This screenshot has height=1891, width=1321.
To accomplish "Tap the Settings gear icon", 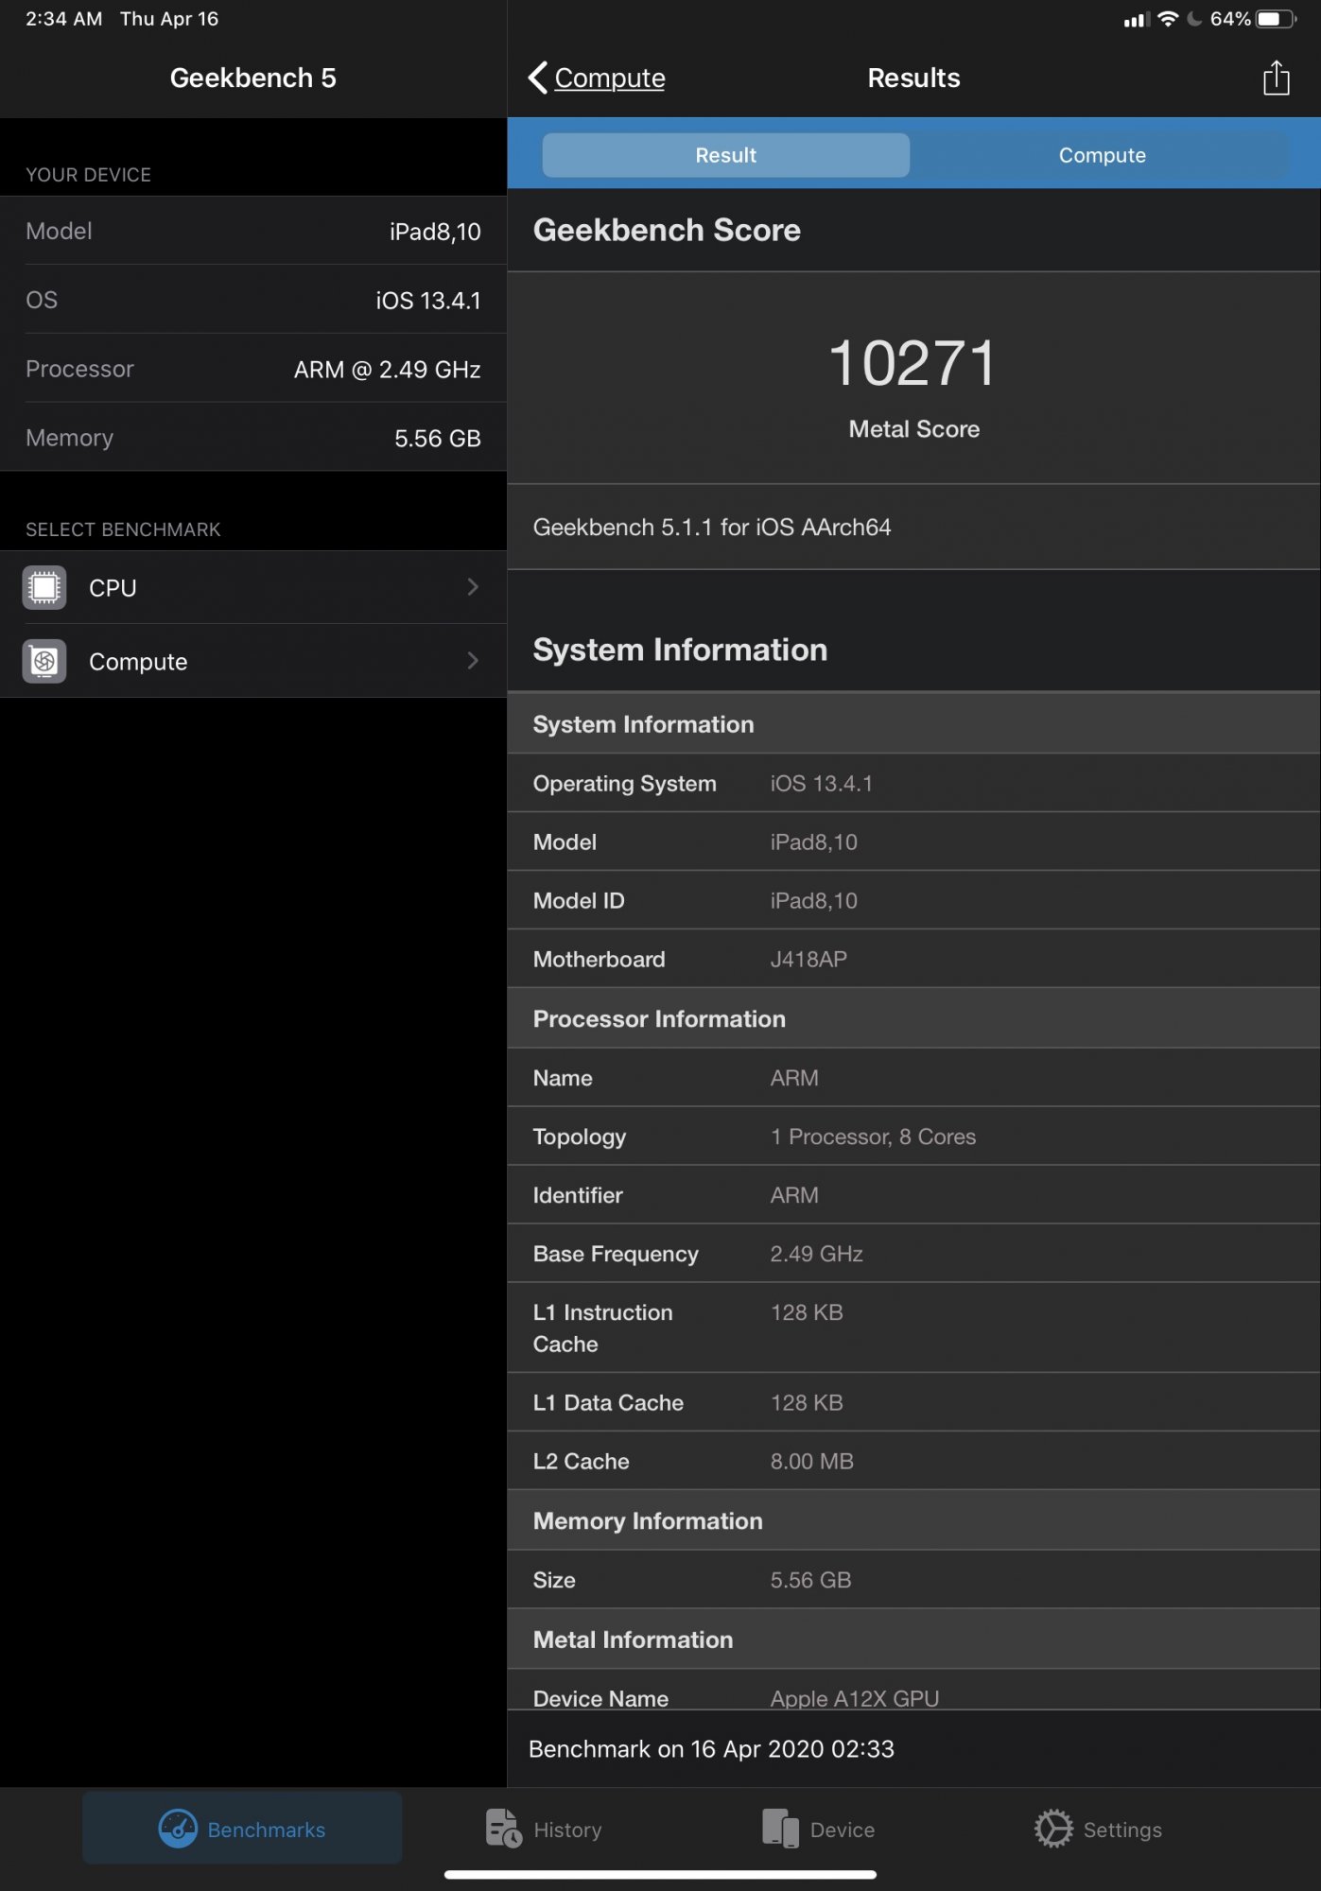I will click(1053, 1829).
